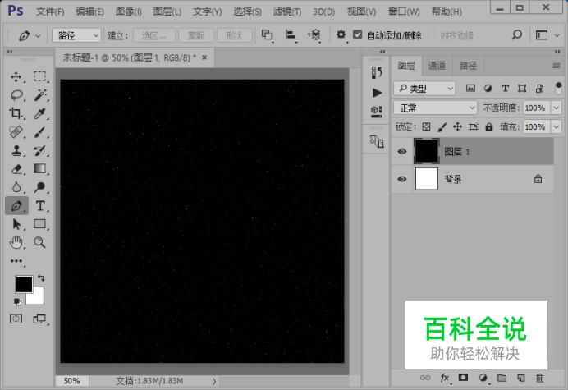568x390 pixels.
Task: Select the Blur tool
Action: click(16, 187)
